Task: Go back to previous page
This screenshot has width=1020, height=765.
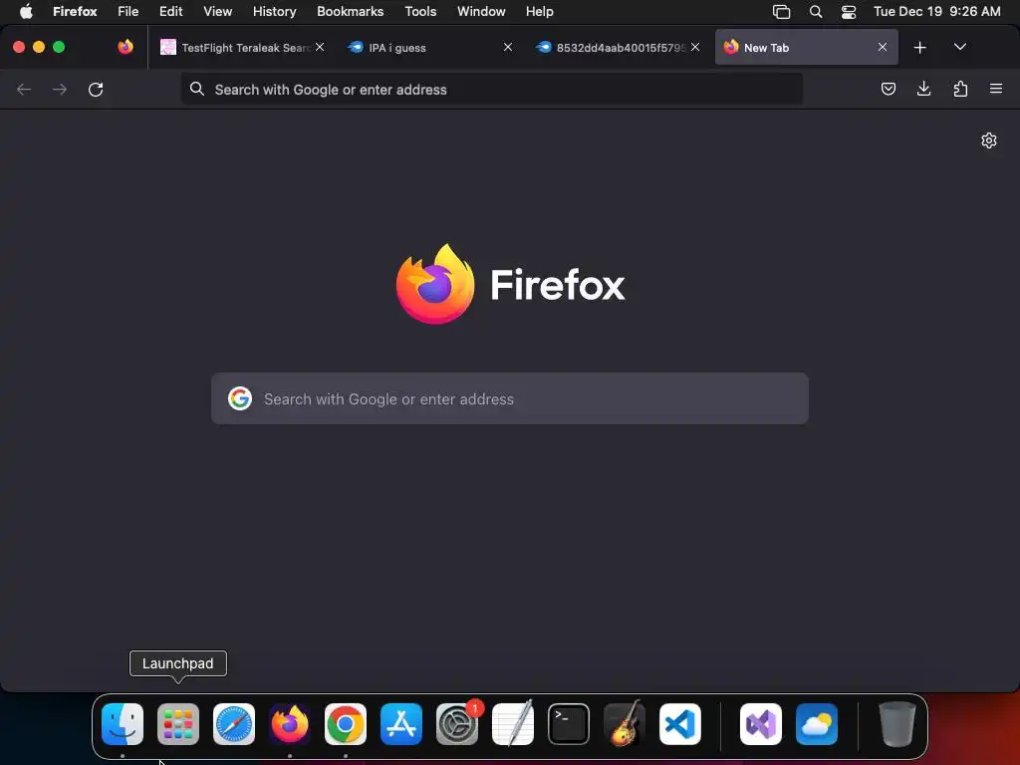Action: (x=24, y=89)
